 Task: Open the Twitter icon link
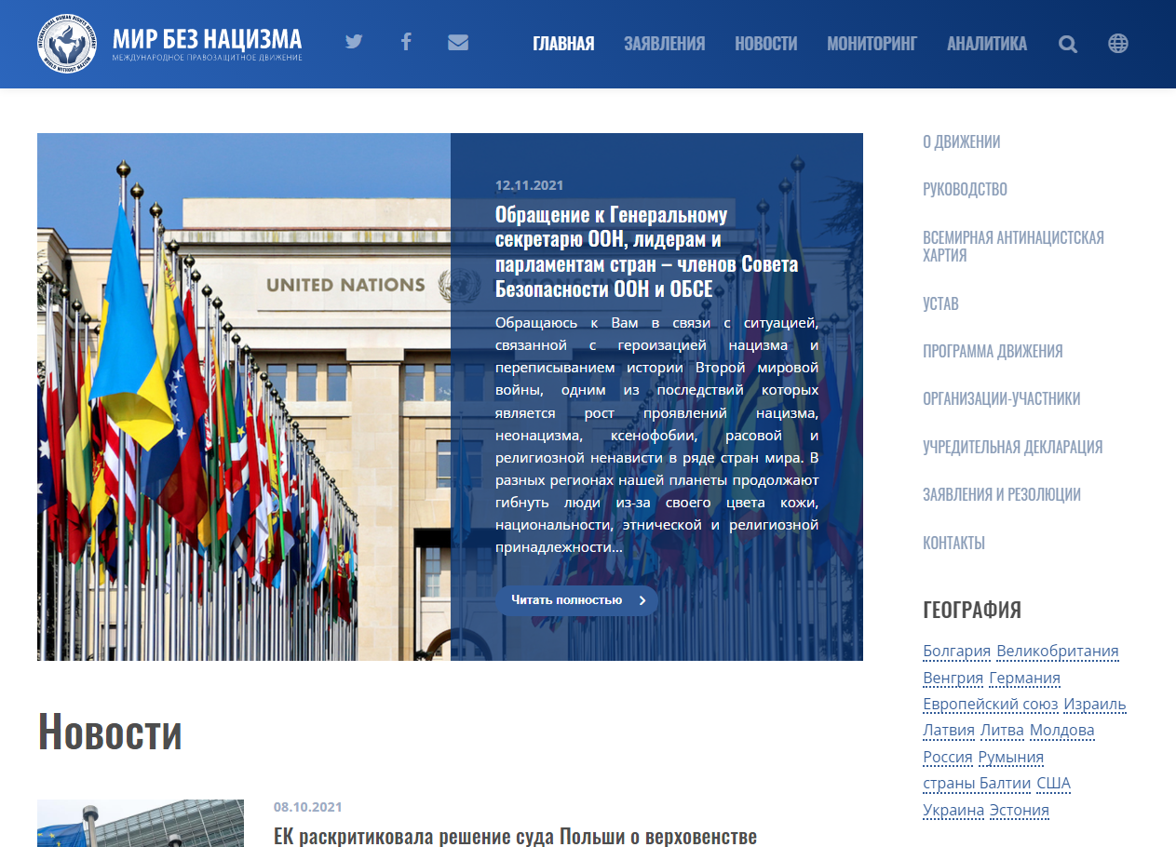[x=353, y=42]
